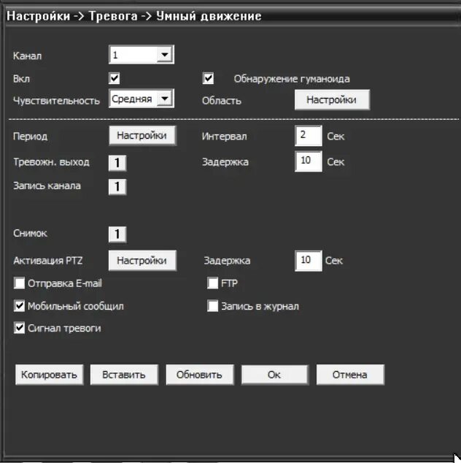The width and height of the screenshot is (461, 463).
Task: Enable the FTP checkbox
Action: [x=213, y=283]
